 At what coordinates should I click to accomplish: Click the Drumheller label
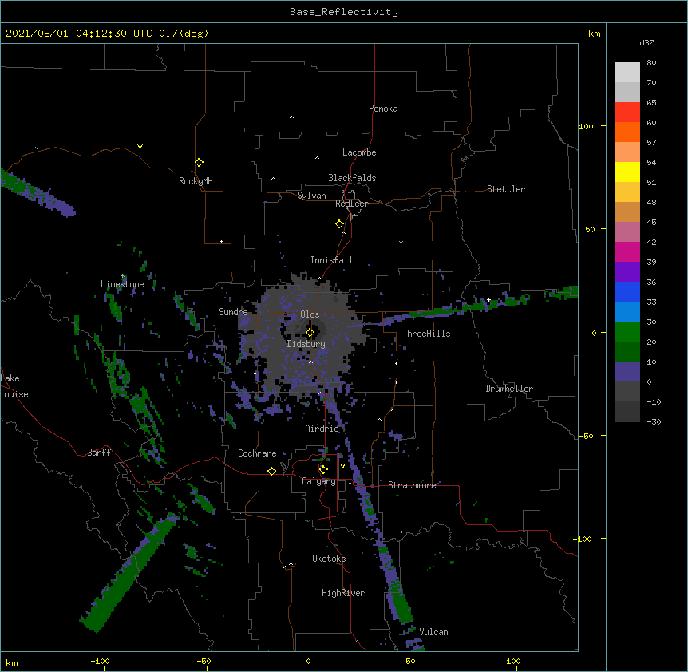pyautogui.click(x=509, y=389)
